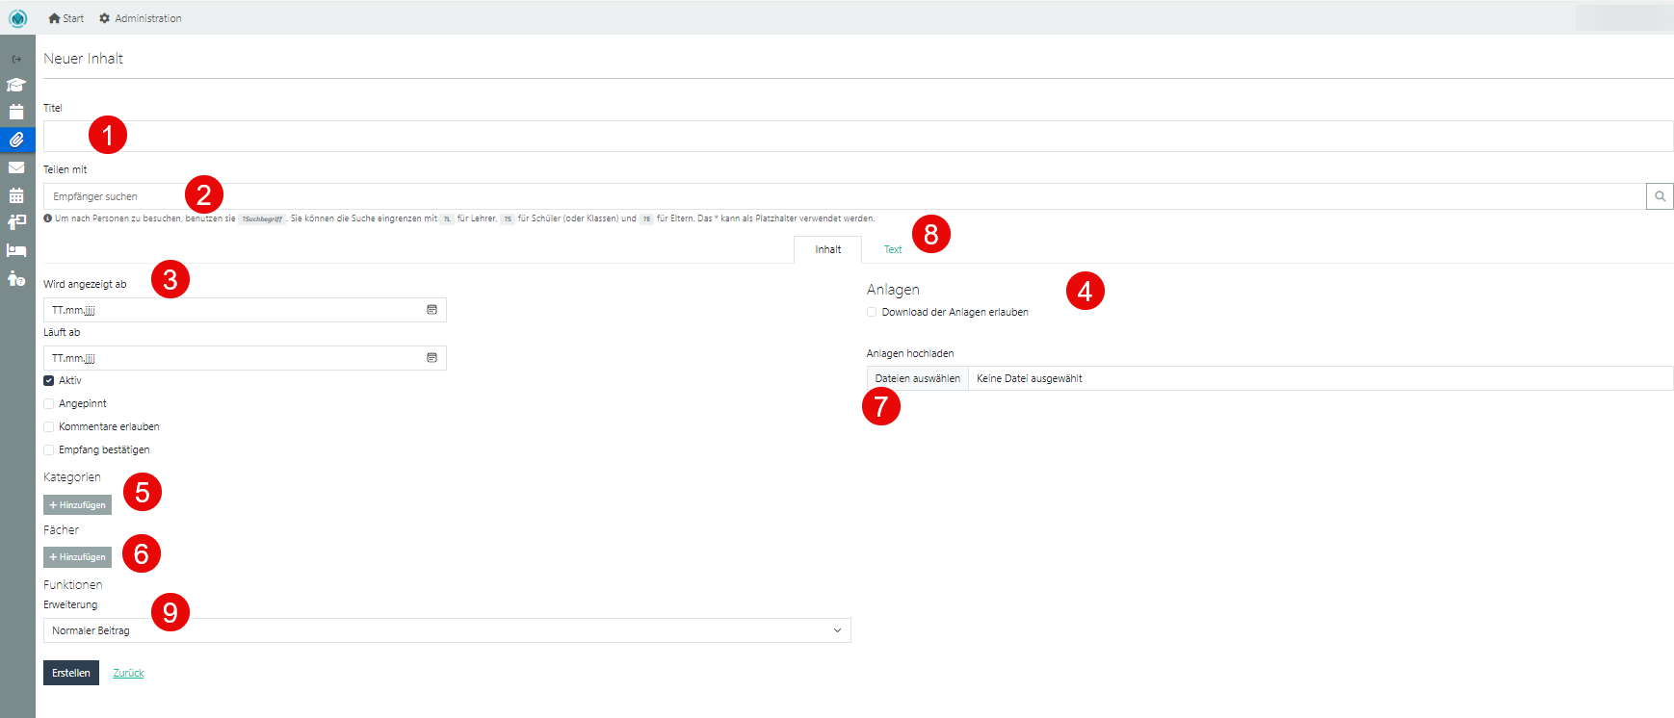Expand the sidebar with the arrow icon
Screen dimensions: 1674x718
tap(16, 59)
